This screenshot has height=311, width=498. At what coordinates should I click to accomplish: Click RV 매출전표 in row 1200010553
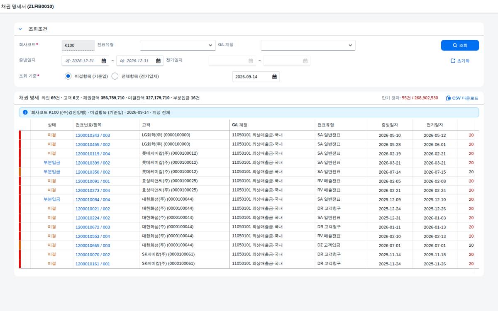pyautogui.click(x=329, y=236)
